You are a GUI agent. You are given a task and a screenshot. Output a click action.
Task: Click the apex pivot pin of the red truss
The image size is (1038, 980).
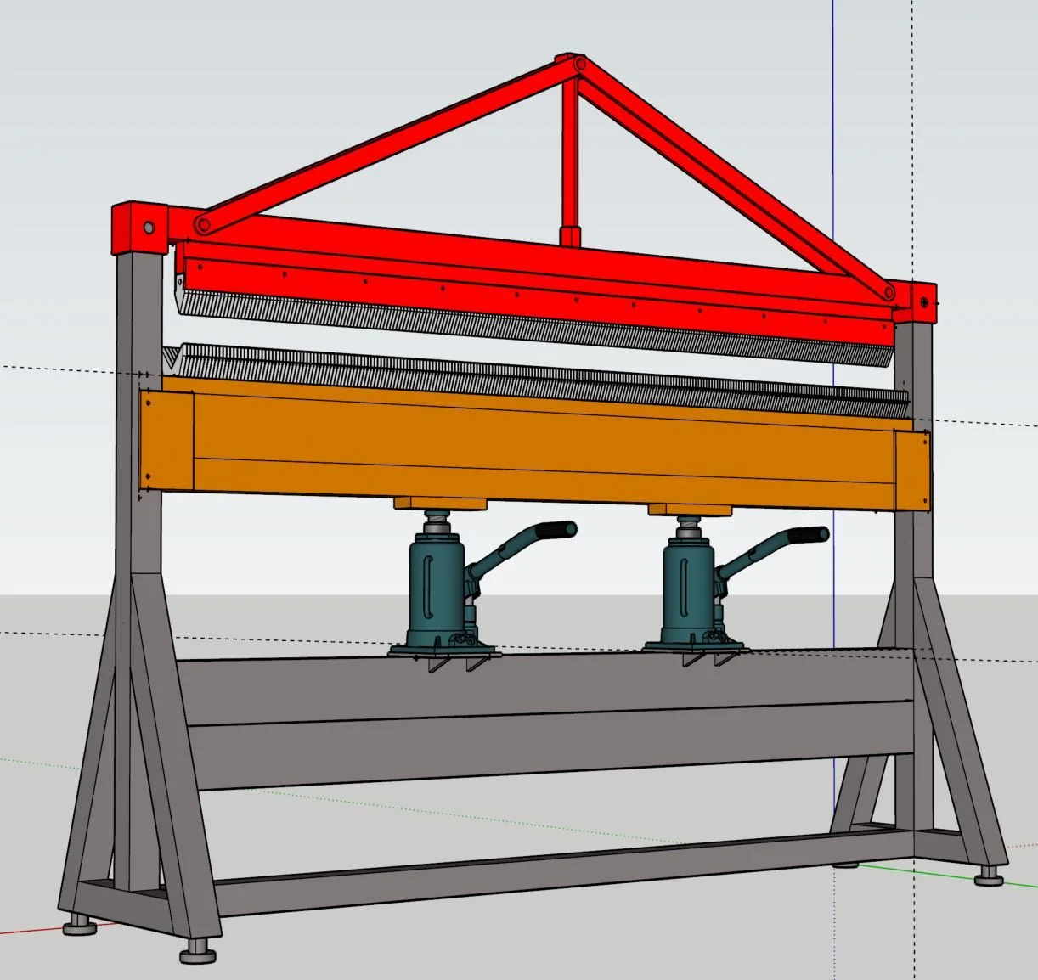(x=578, y=64)
